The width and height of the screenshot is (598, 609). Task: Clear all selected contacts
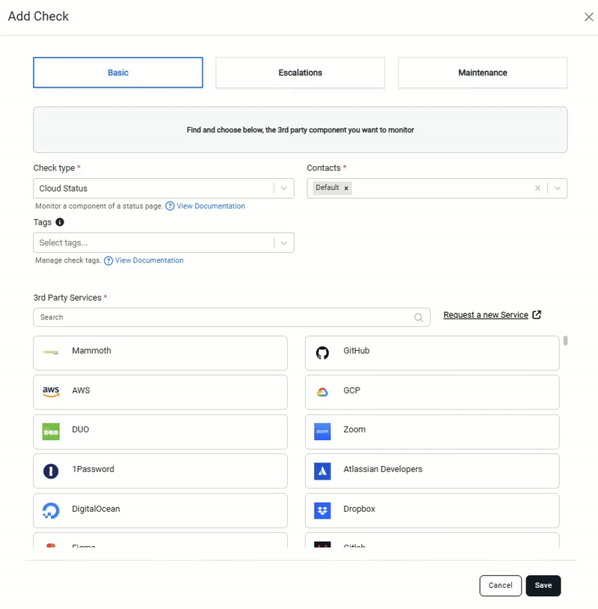[x=537, y=189]
